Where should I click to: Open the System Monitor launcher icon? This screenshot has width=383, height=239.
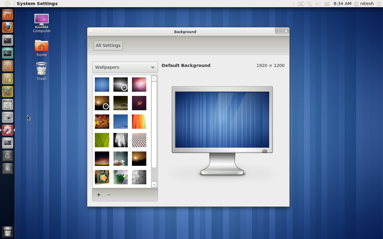point(7,53)
